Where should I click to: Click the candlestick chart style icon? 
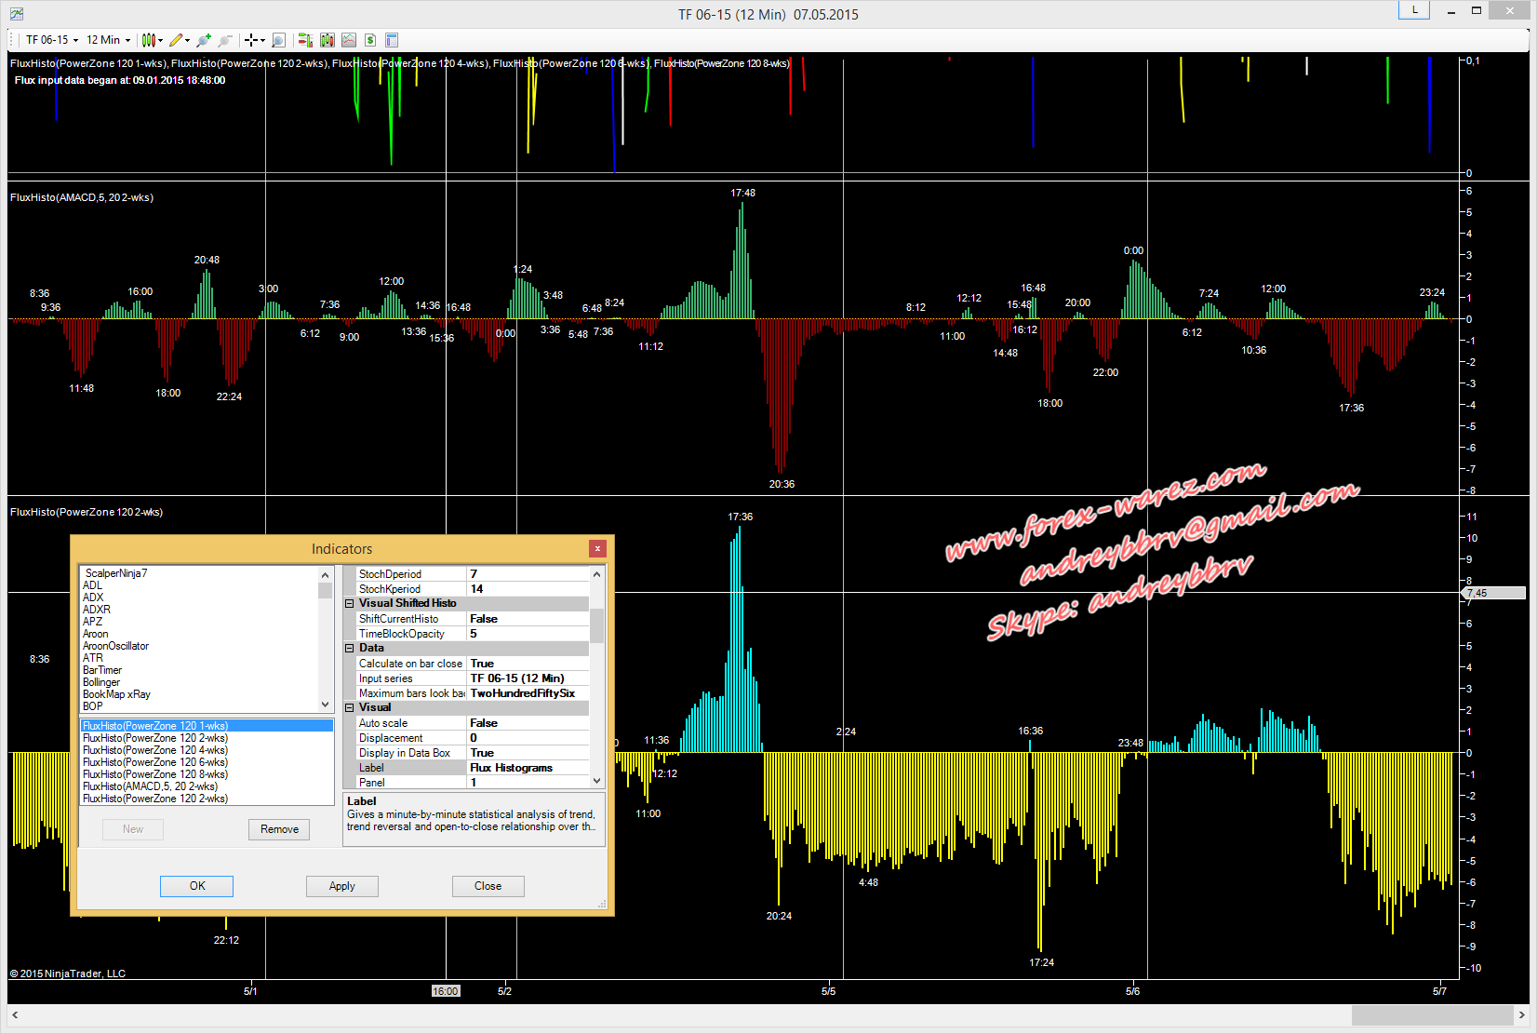(147, 40)
